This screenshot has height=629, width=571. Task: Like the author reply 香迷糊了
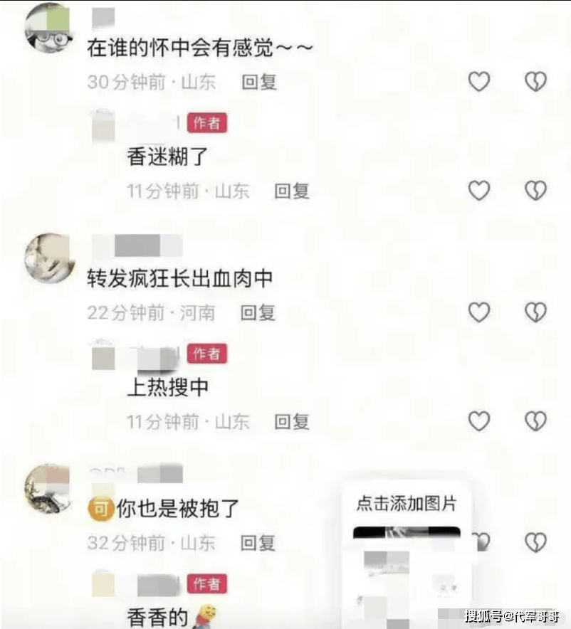point(479,190)
